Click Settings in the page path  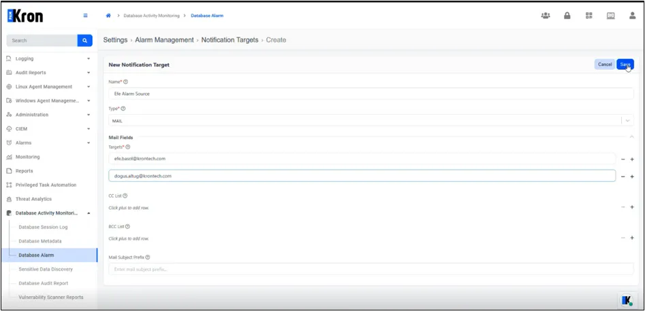115,40
